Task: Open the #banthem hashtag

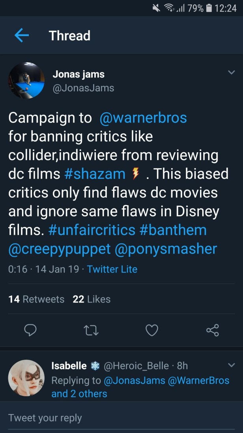Action: 173,230
